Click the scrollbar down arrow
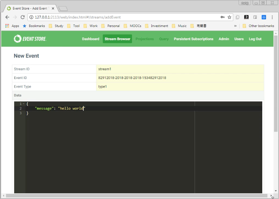This screenshot has height=199, width=279. coord(276,191)
